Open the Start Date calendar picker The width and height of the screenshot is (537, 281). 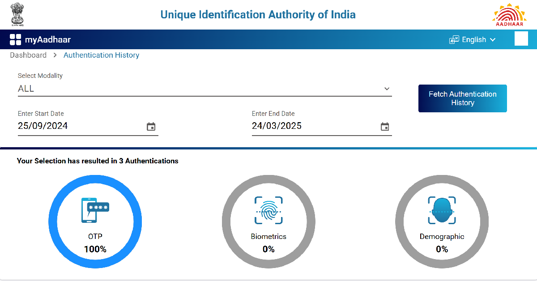[x=151, y=127]
